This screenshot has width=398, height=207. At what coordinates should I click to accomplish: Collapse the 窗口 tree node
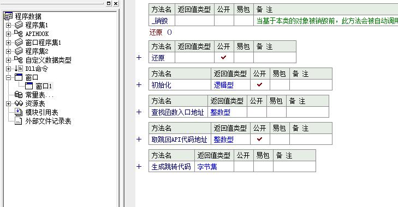tap(8, 77)
